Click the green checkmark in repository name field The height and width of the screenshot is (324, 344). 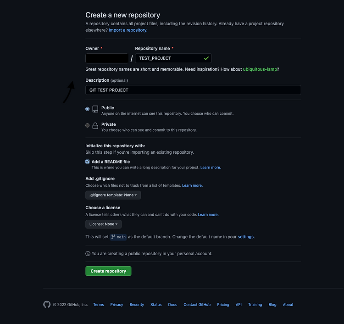[x=206, y=58]
